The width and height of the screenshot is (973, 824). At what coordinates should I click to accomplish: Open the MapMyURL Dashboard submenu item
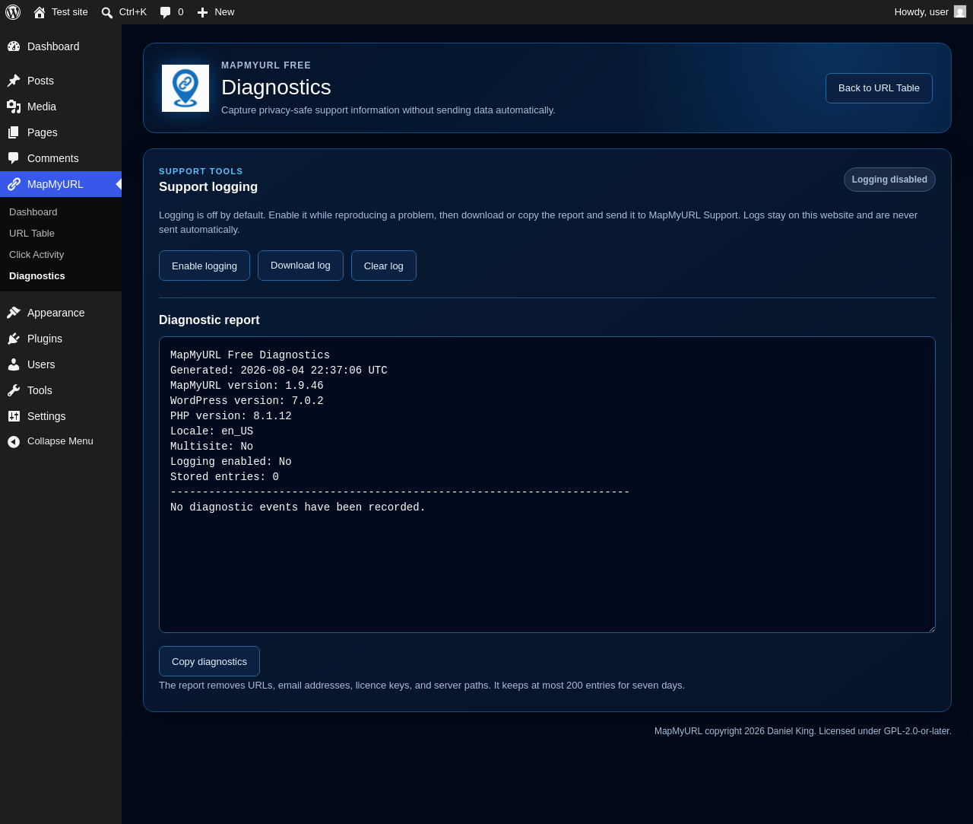33,212
